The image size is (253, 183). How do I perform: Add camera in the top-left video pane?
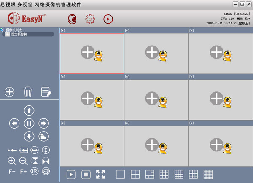pos(87,52)
